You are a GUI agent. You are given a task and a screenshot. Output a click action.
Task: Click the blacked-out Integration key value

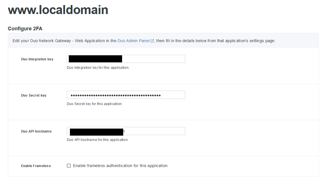pos(95,58)
